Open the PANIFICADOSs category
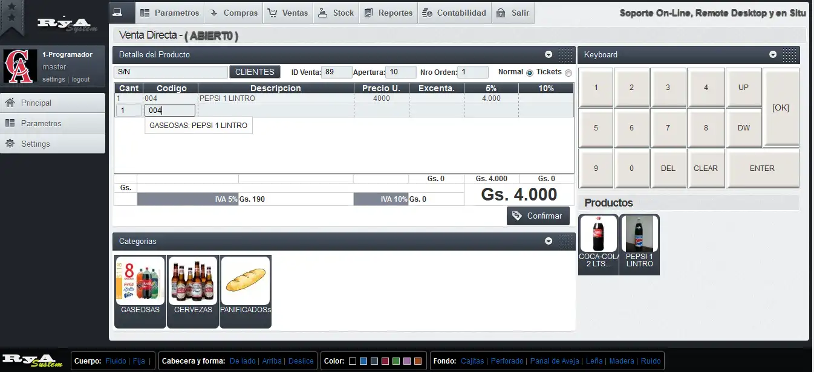The width and height of the screenshot is (814, 372). point(245,291)
